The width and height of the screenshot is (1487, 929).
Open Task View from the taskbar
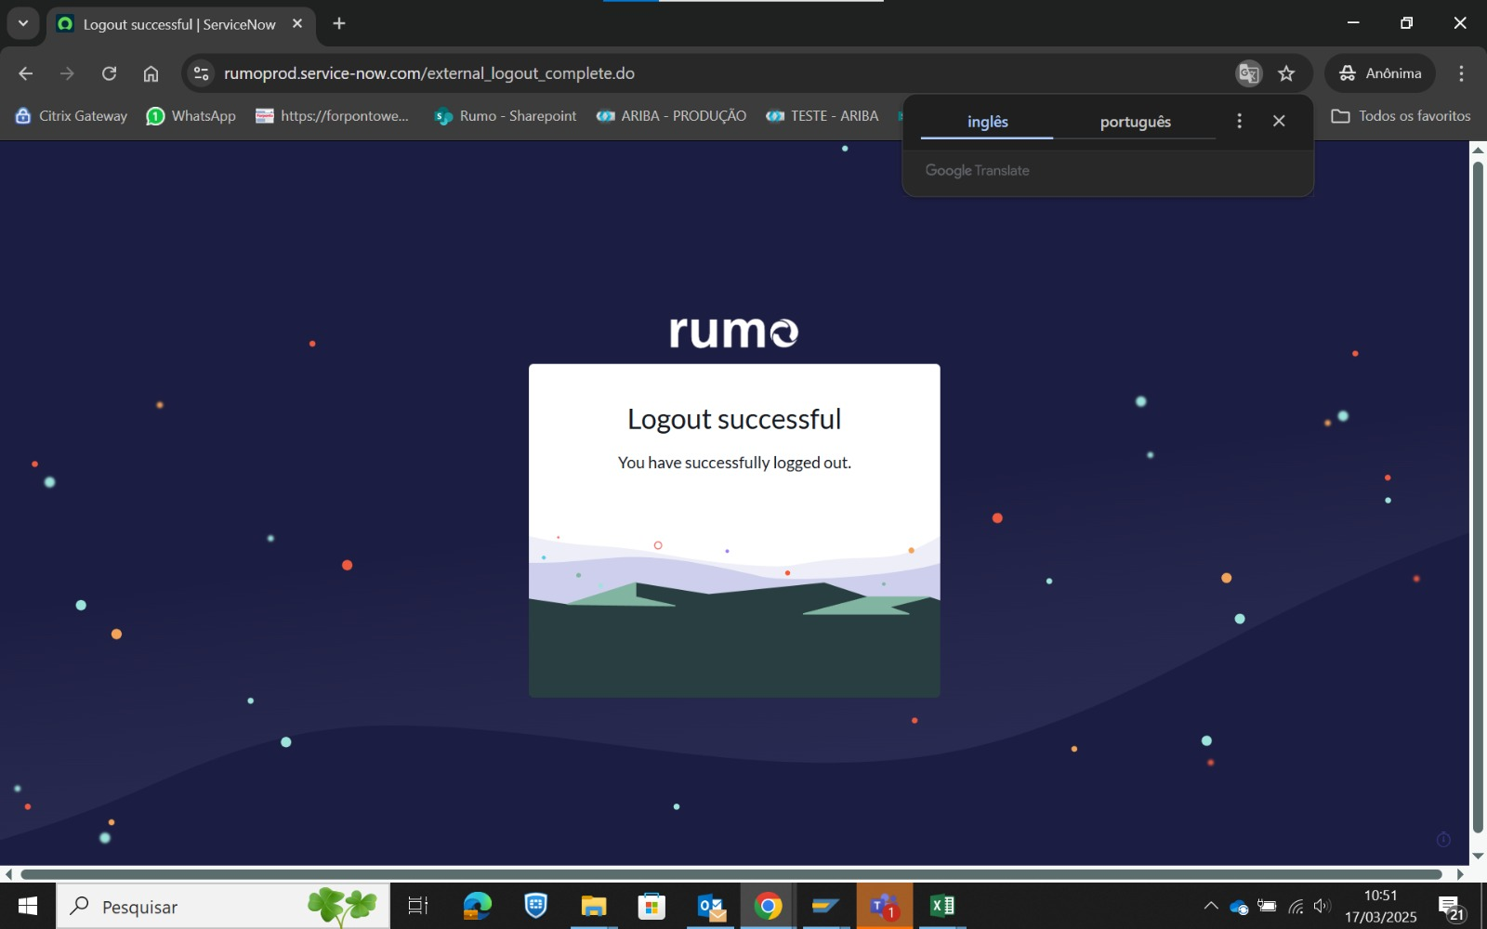pyautogui.click(x=418, y=906)
